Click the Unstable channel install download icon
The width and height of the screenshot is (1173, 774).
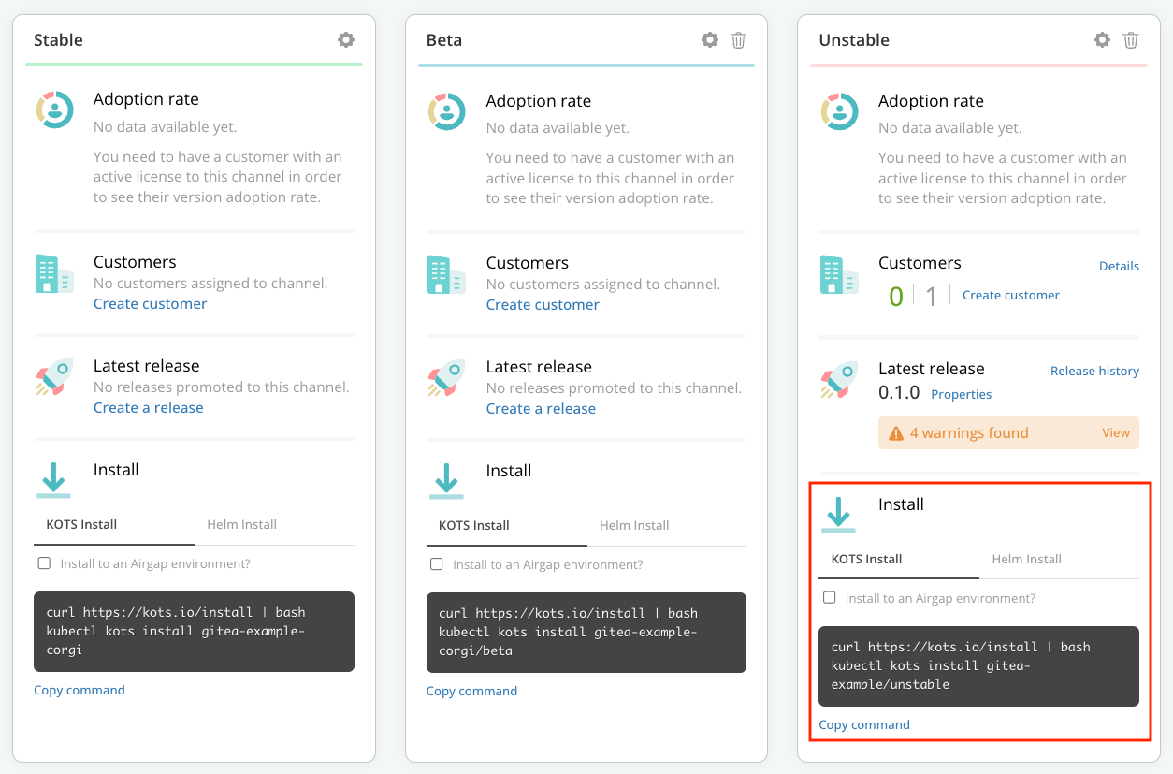tap(838, 515)
